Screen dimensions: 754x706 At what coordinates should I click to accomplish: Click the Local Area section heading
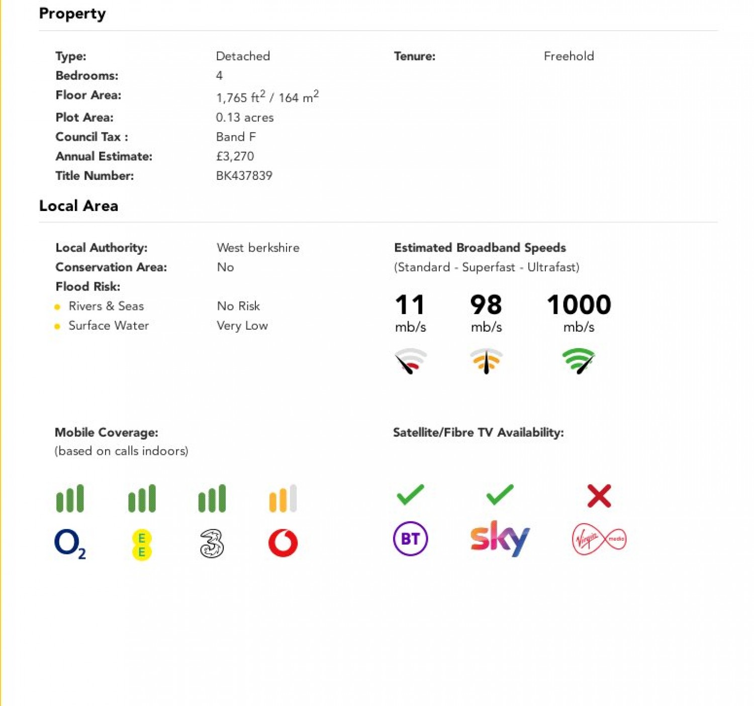[79, 206]
